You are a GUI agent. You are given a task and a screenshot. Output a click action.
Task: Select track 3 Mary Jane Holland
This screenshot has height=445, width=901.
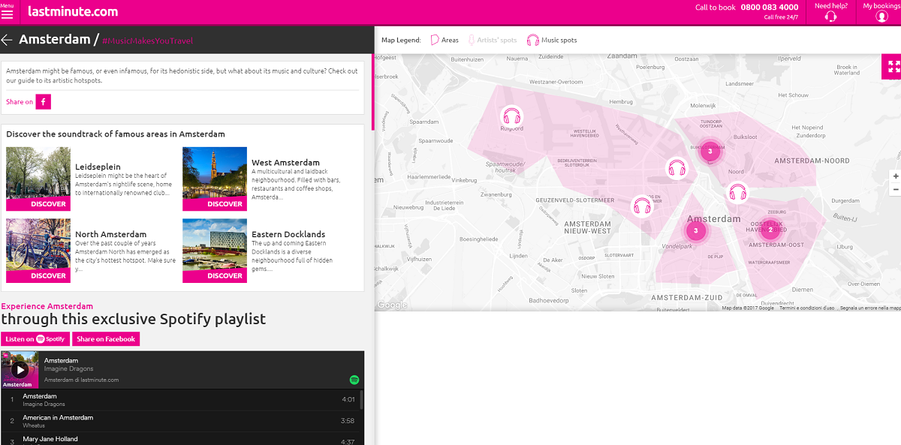click(x=182, y=439)
